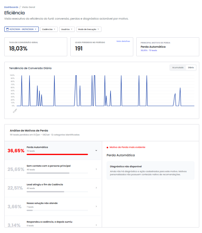
Task: Expand Lead atingiu o fim da Cadência chevron
Action: point(96,188)
